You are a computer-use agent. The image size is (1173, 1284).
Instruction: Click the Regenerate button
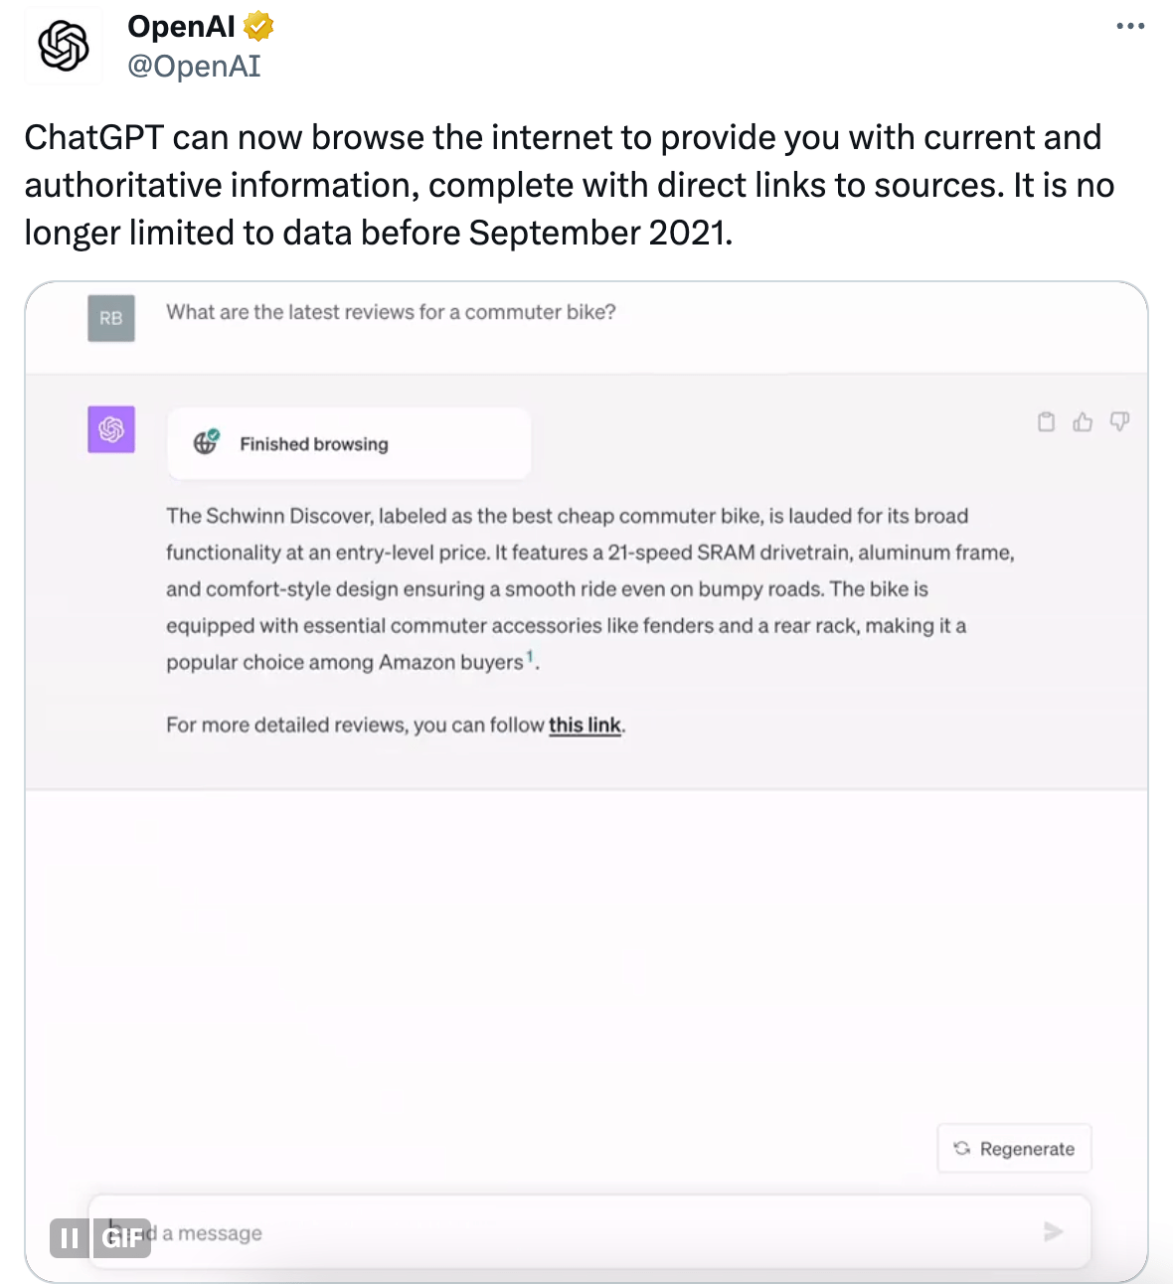tap(1014, 1148)
